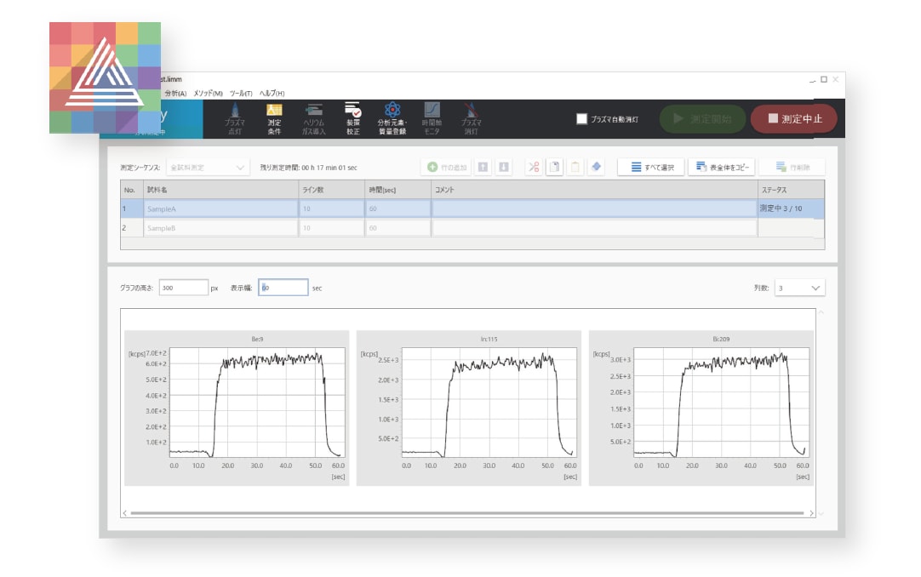Move the selected row down with the arrow icon
Viewport: 921px width, 577px height.
click(503, 168)
